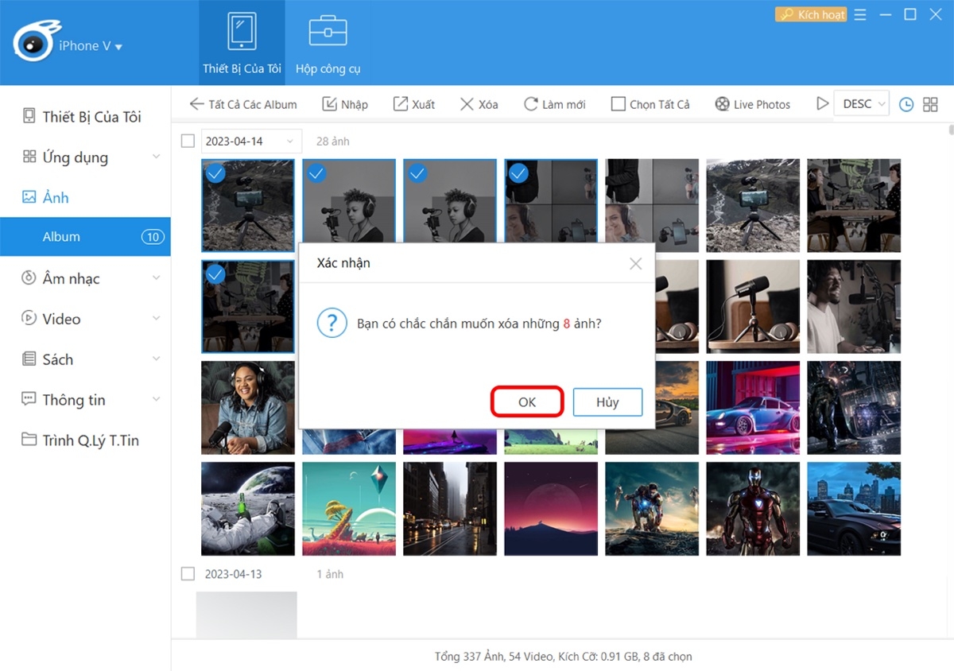
Task: Open the DESC sort order dropdown
Action: click(x=861, y=103)
